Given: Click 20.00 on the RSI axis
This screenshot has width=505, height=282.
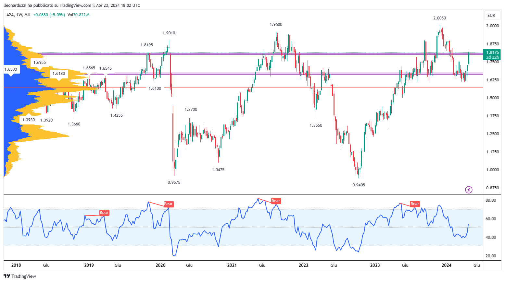Looking at the screenshot, I should tap(491, 256).
